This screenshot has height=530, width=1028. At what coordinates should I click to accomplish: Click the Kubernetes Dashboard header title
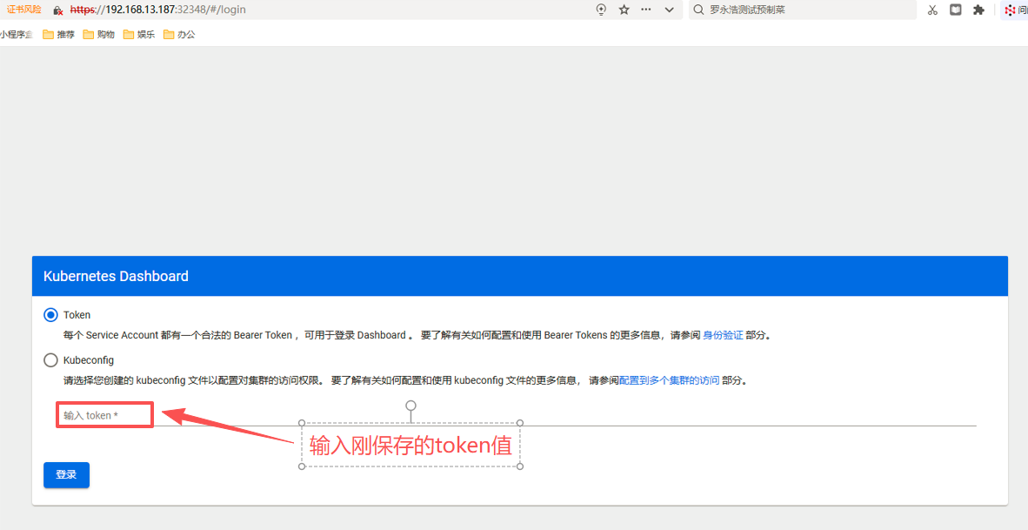116,276
